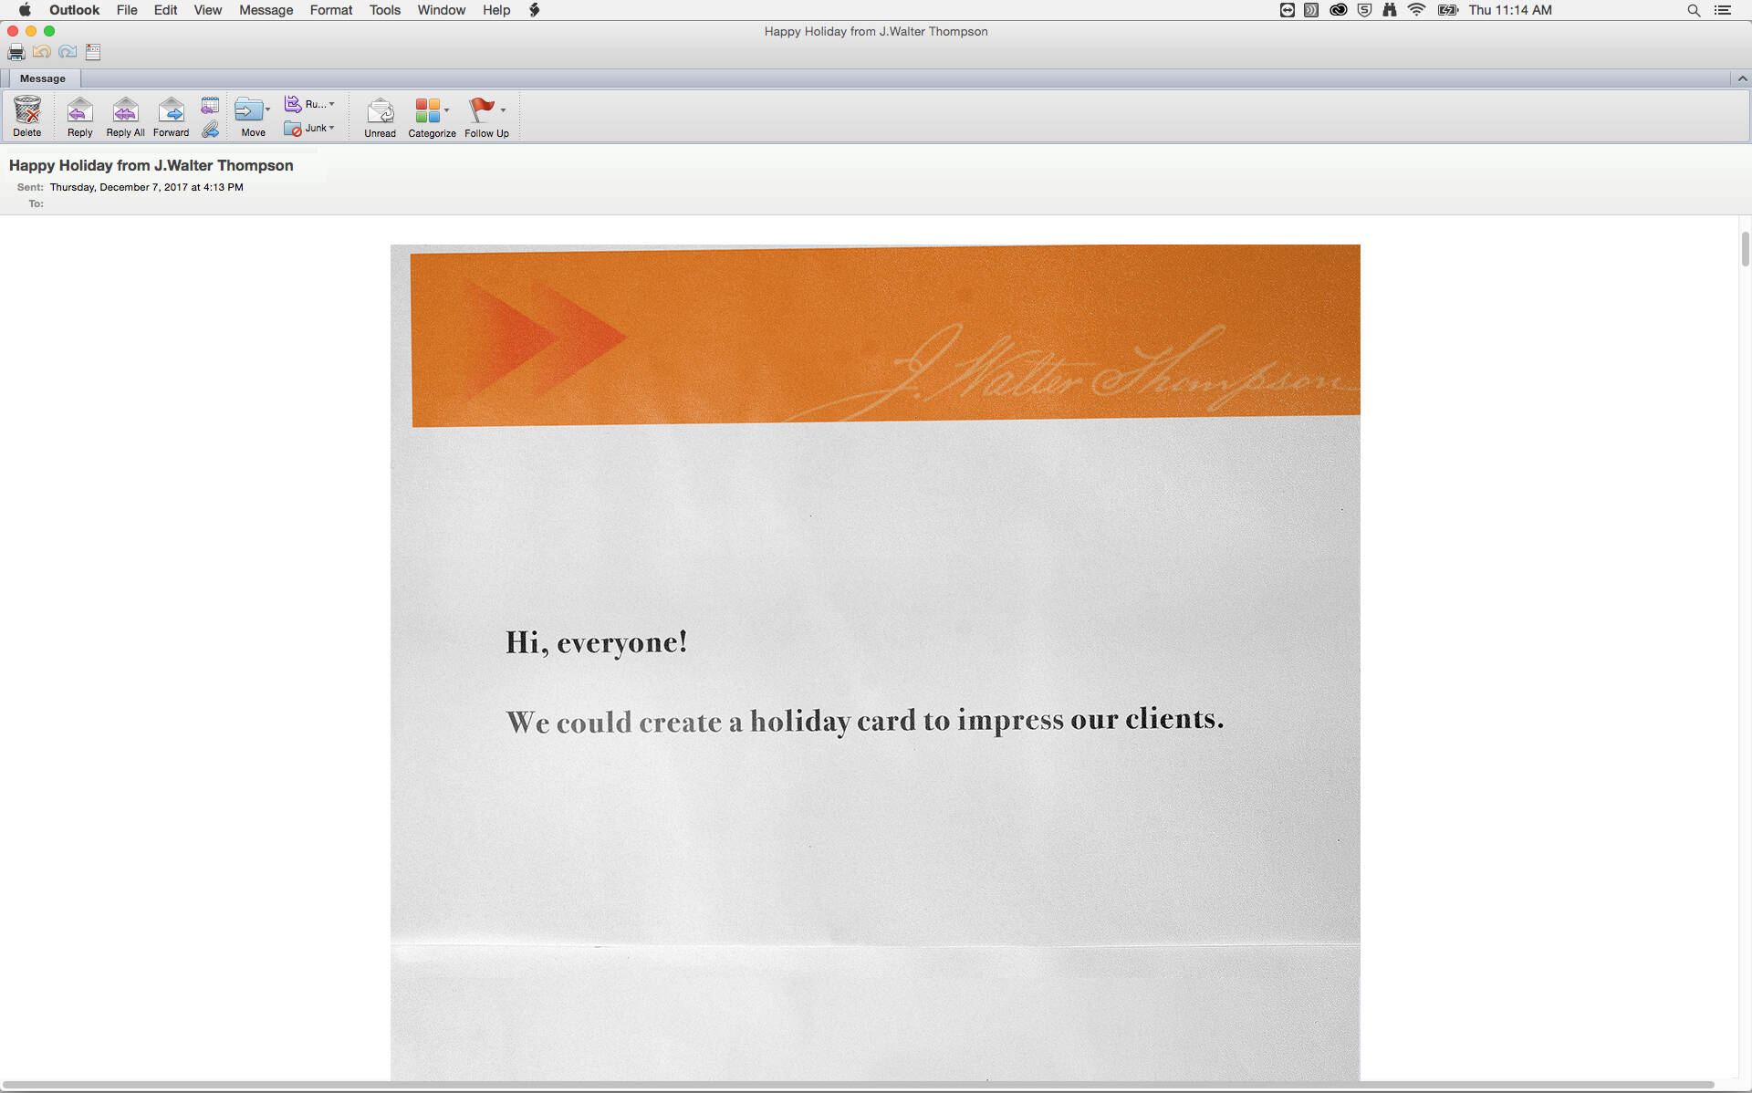Click the 'Hi, everyone!' text in email
1752x1093 pixels.
[596, 642]
